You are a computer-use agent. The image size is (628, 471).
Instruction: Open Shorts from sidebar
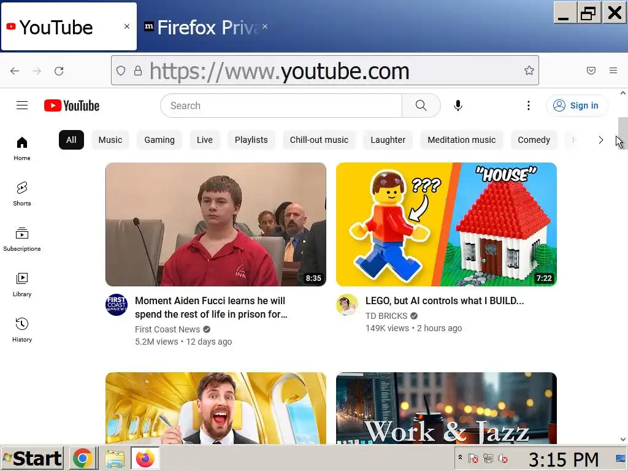click(22, 194)
